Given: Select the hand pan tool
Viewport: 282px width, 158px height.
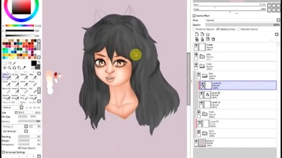Looking at the screenshot, I should 19,68.
